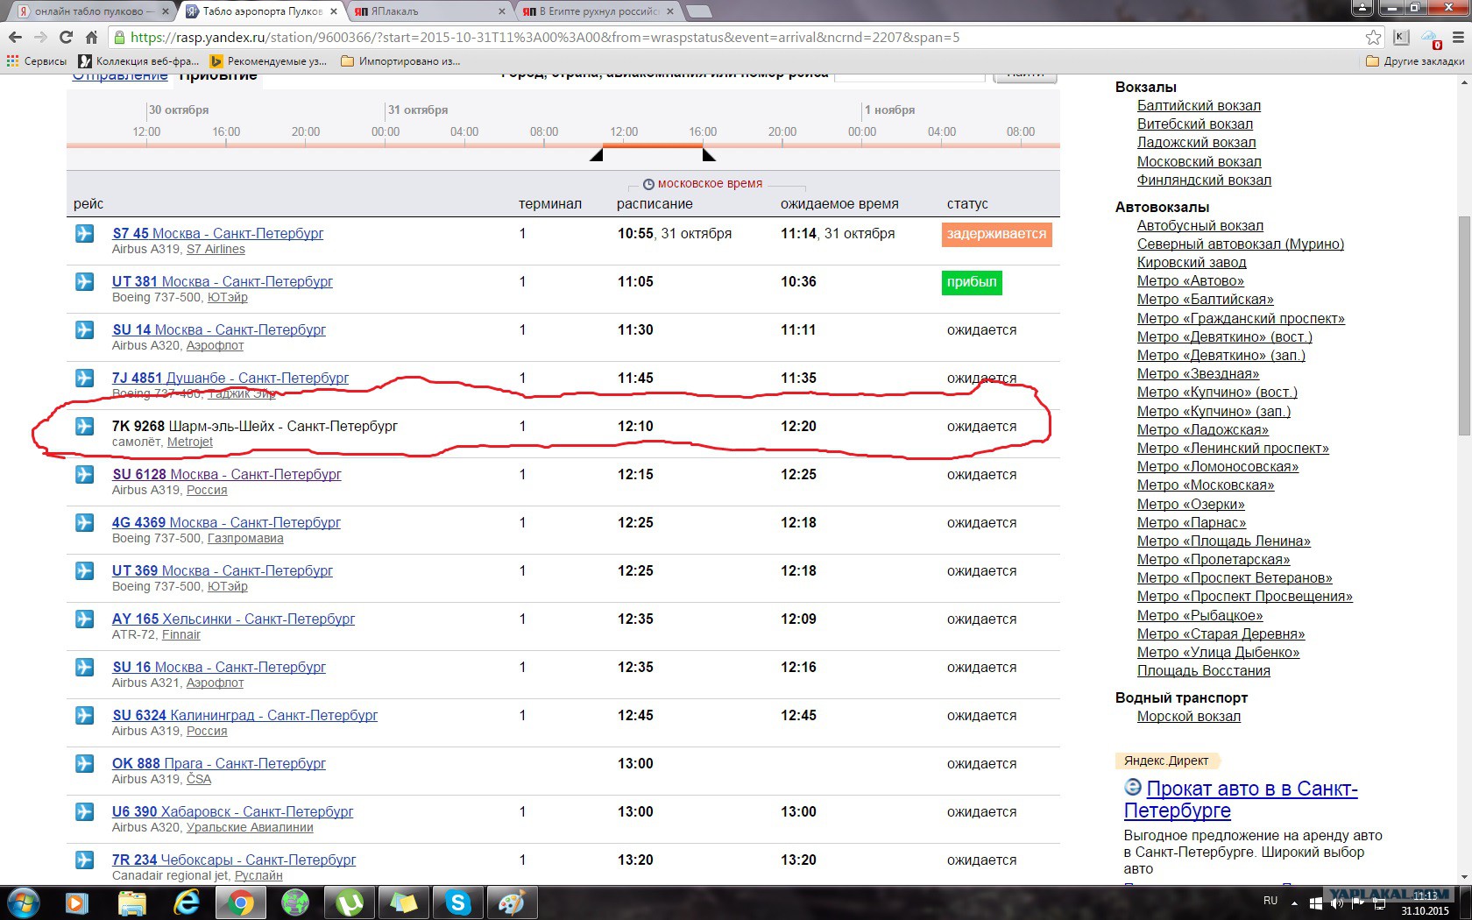Open flight 'S7 45 Москва - Санкт-Петербург'
Image resolution: width=1472 pixels, height=920 pixels.
coord(217,234)
